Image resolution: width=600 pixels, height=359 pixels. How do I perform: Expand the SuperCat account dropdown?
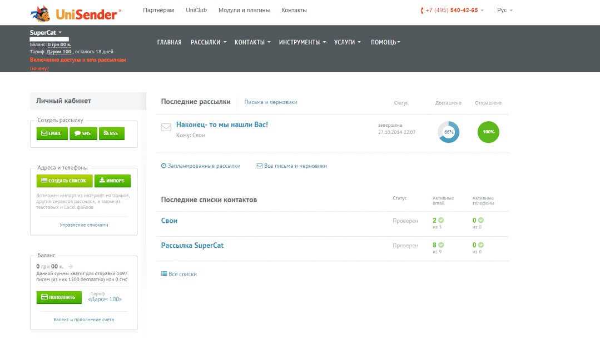pos(46,33)
